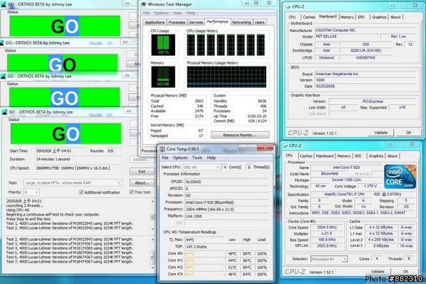426x284 pixels.
Task: Click the Core Temp title bar icon
Action: coord(162,149)
